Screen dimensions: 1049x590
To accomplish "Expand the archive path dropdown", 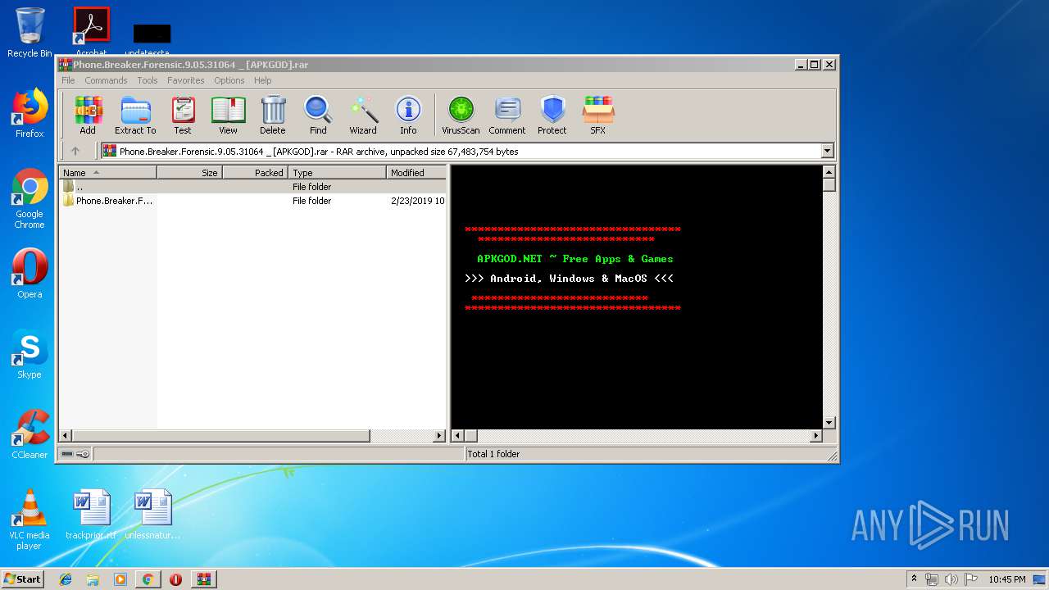I will [827, 151].
